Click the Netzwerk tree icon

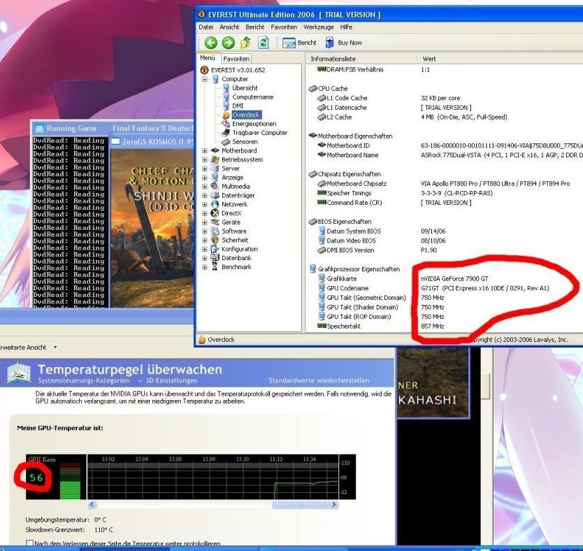point(215,204)
